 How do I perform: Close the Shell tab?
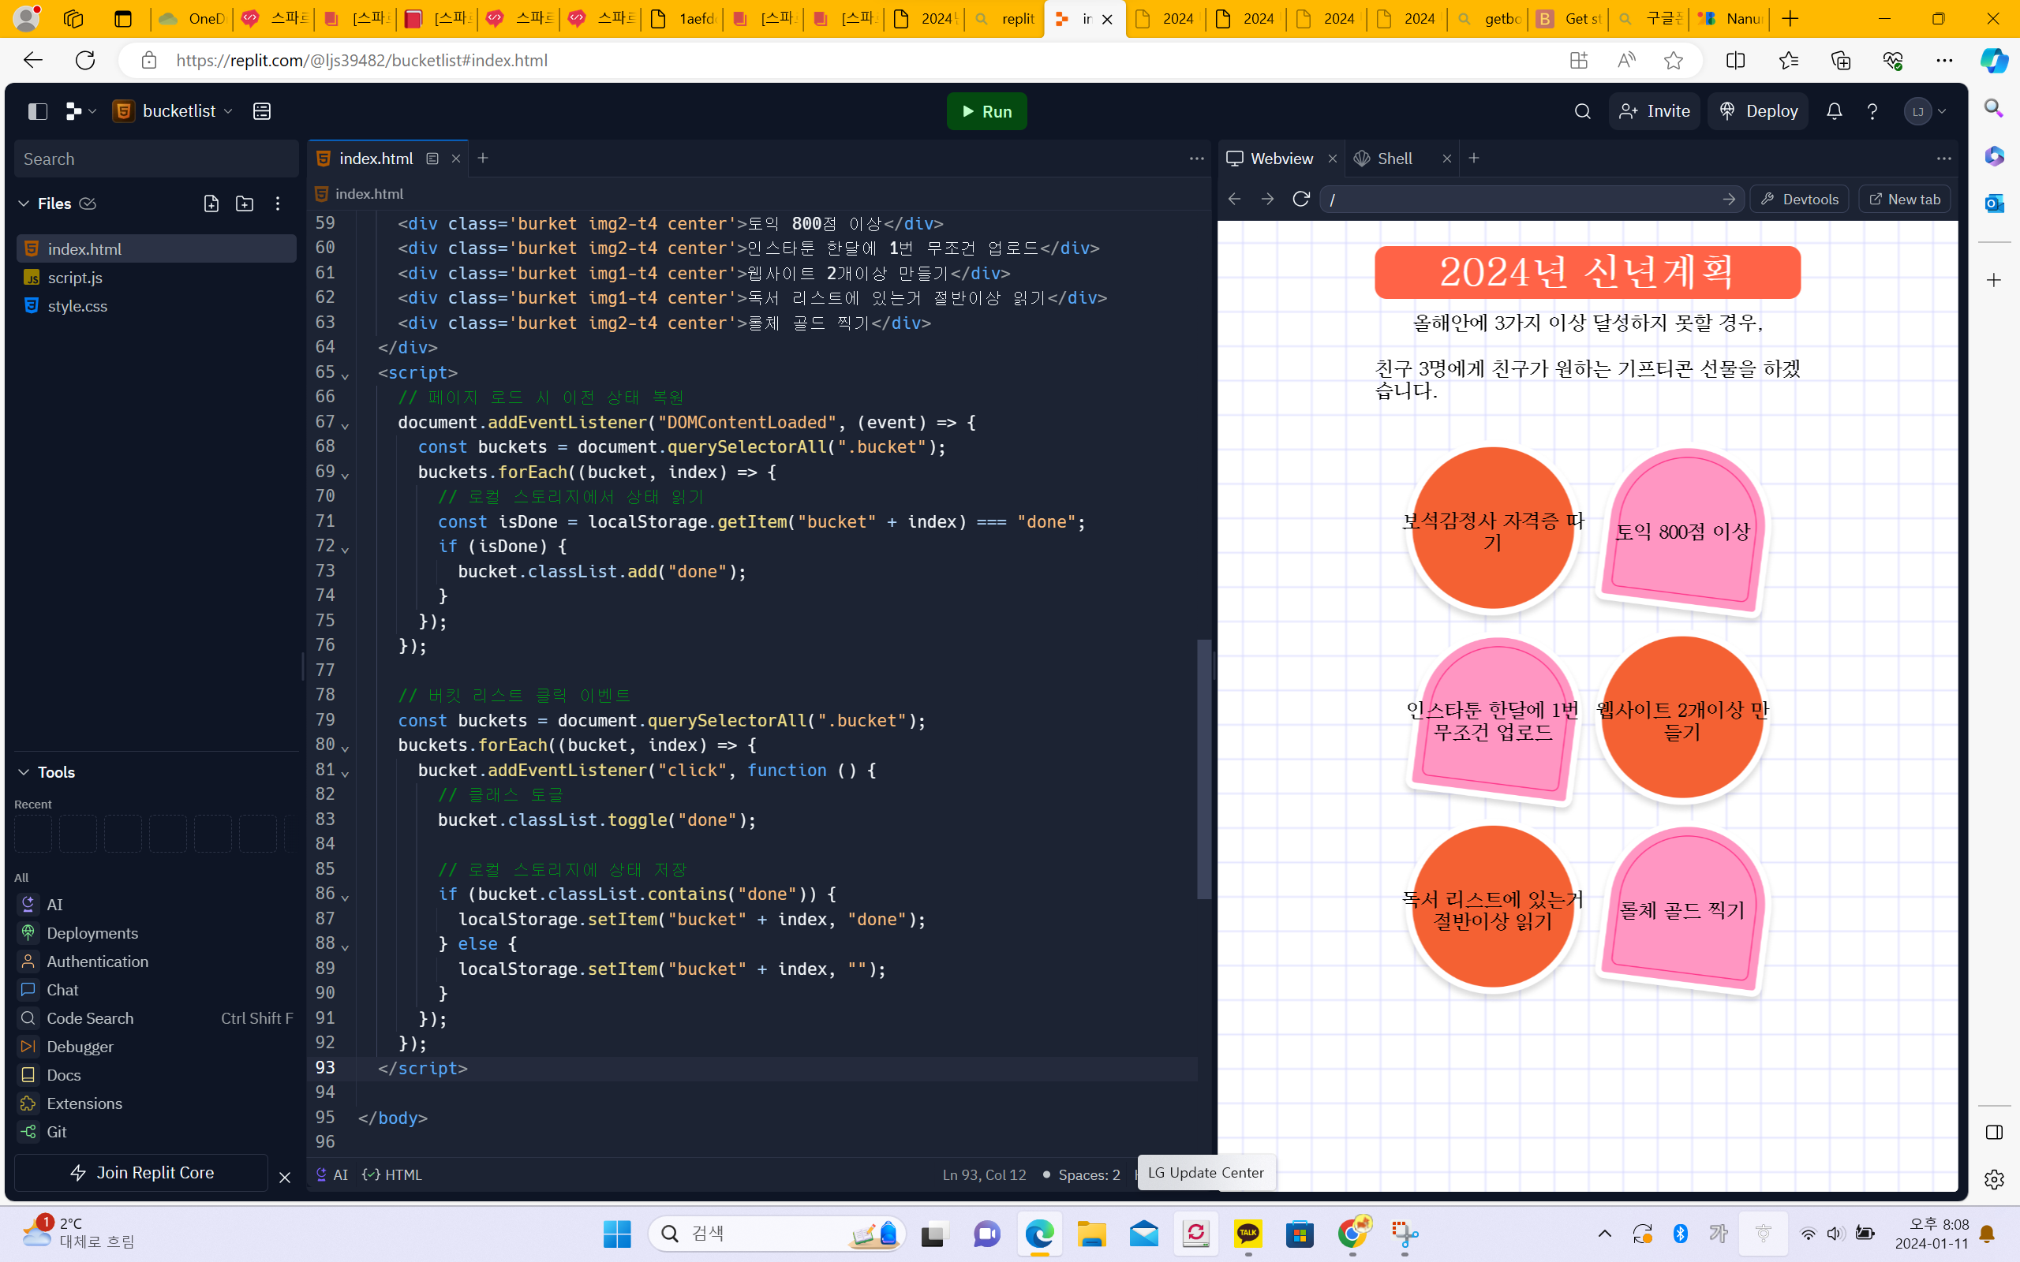pyautogui.click(x=1447, y=159)
